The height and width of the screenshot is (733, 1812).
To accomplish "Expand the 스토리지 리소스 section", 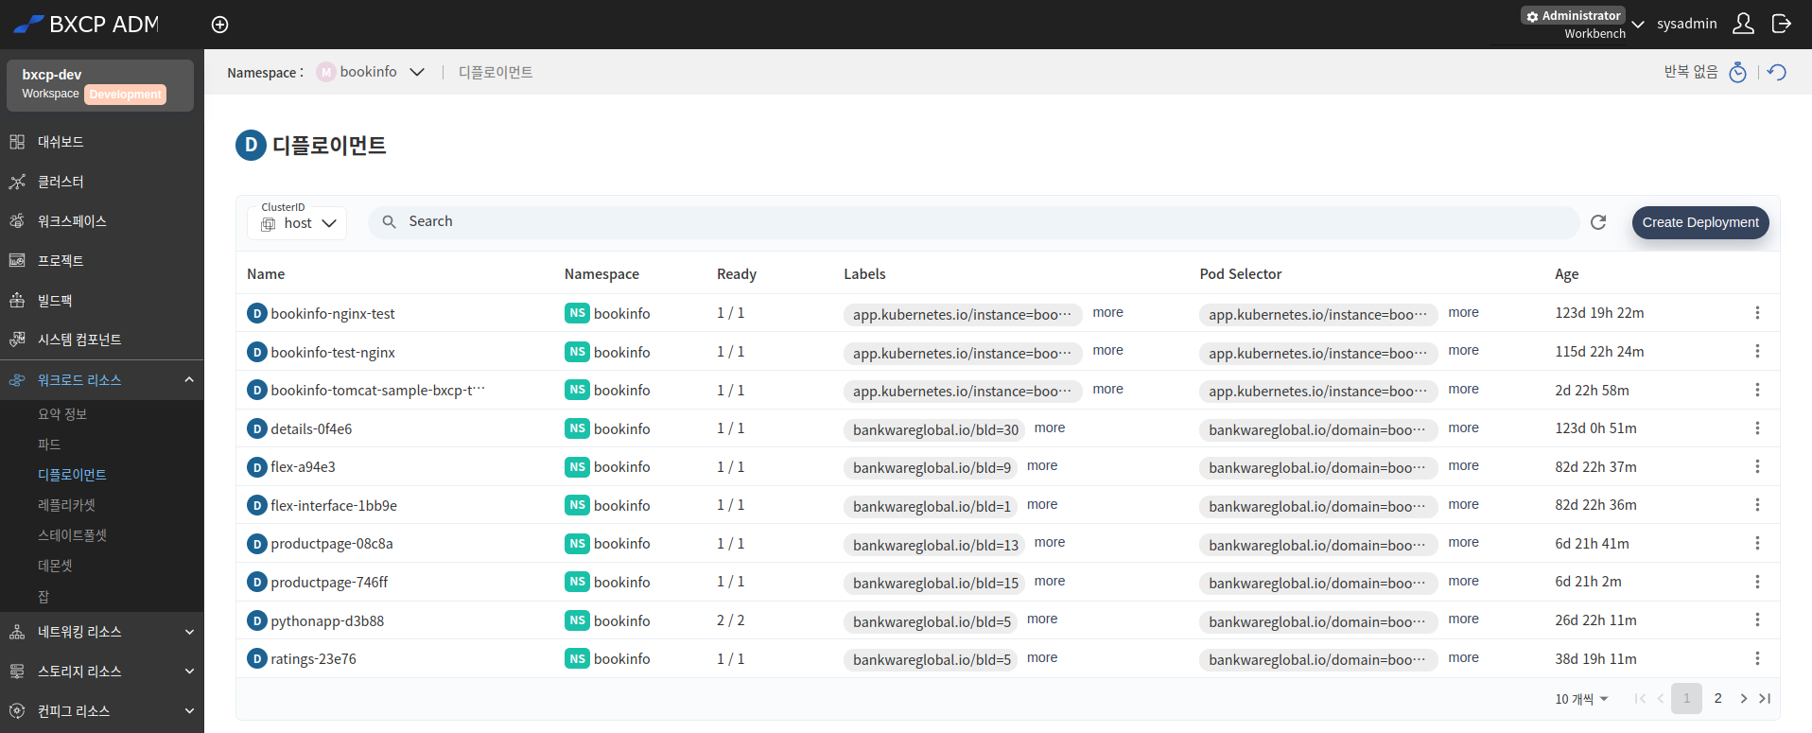I will click(102, 672).
